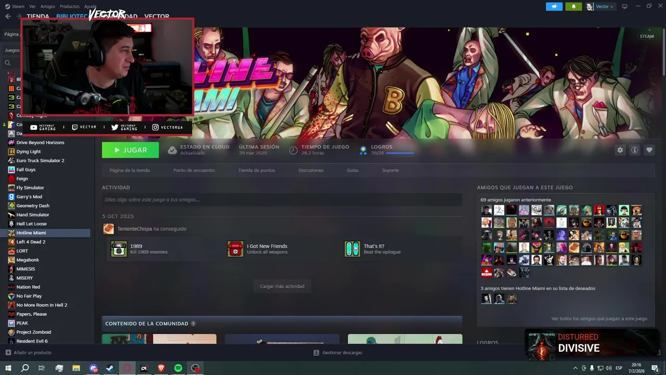Click Cargar más actividad button
666x375 pixels.
(282, 286)
